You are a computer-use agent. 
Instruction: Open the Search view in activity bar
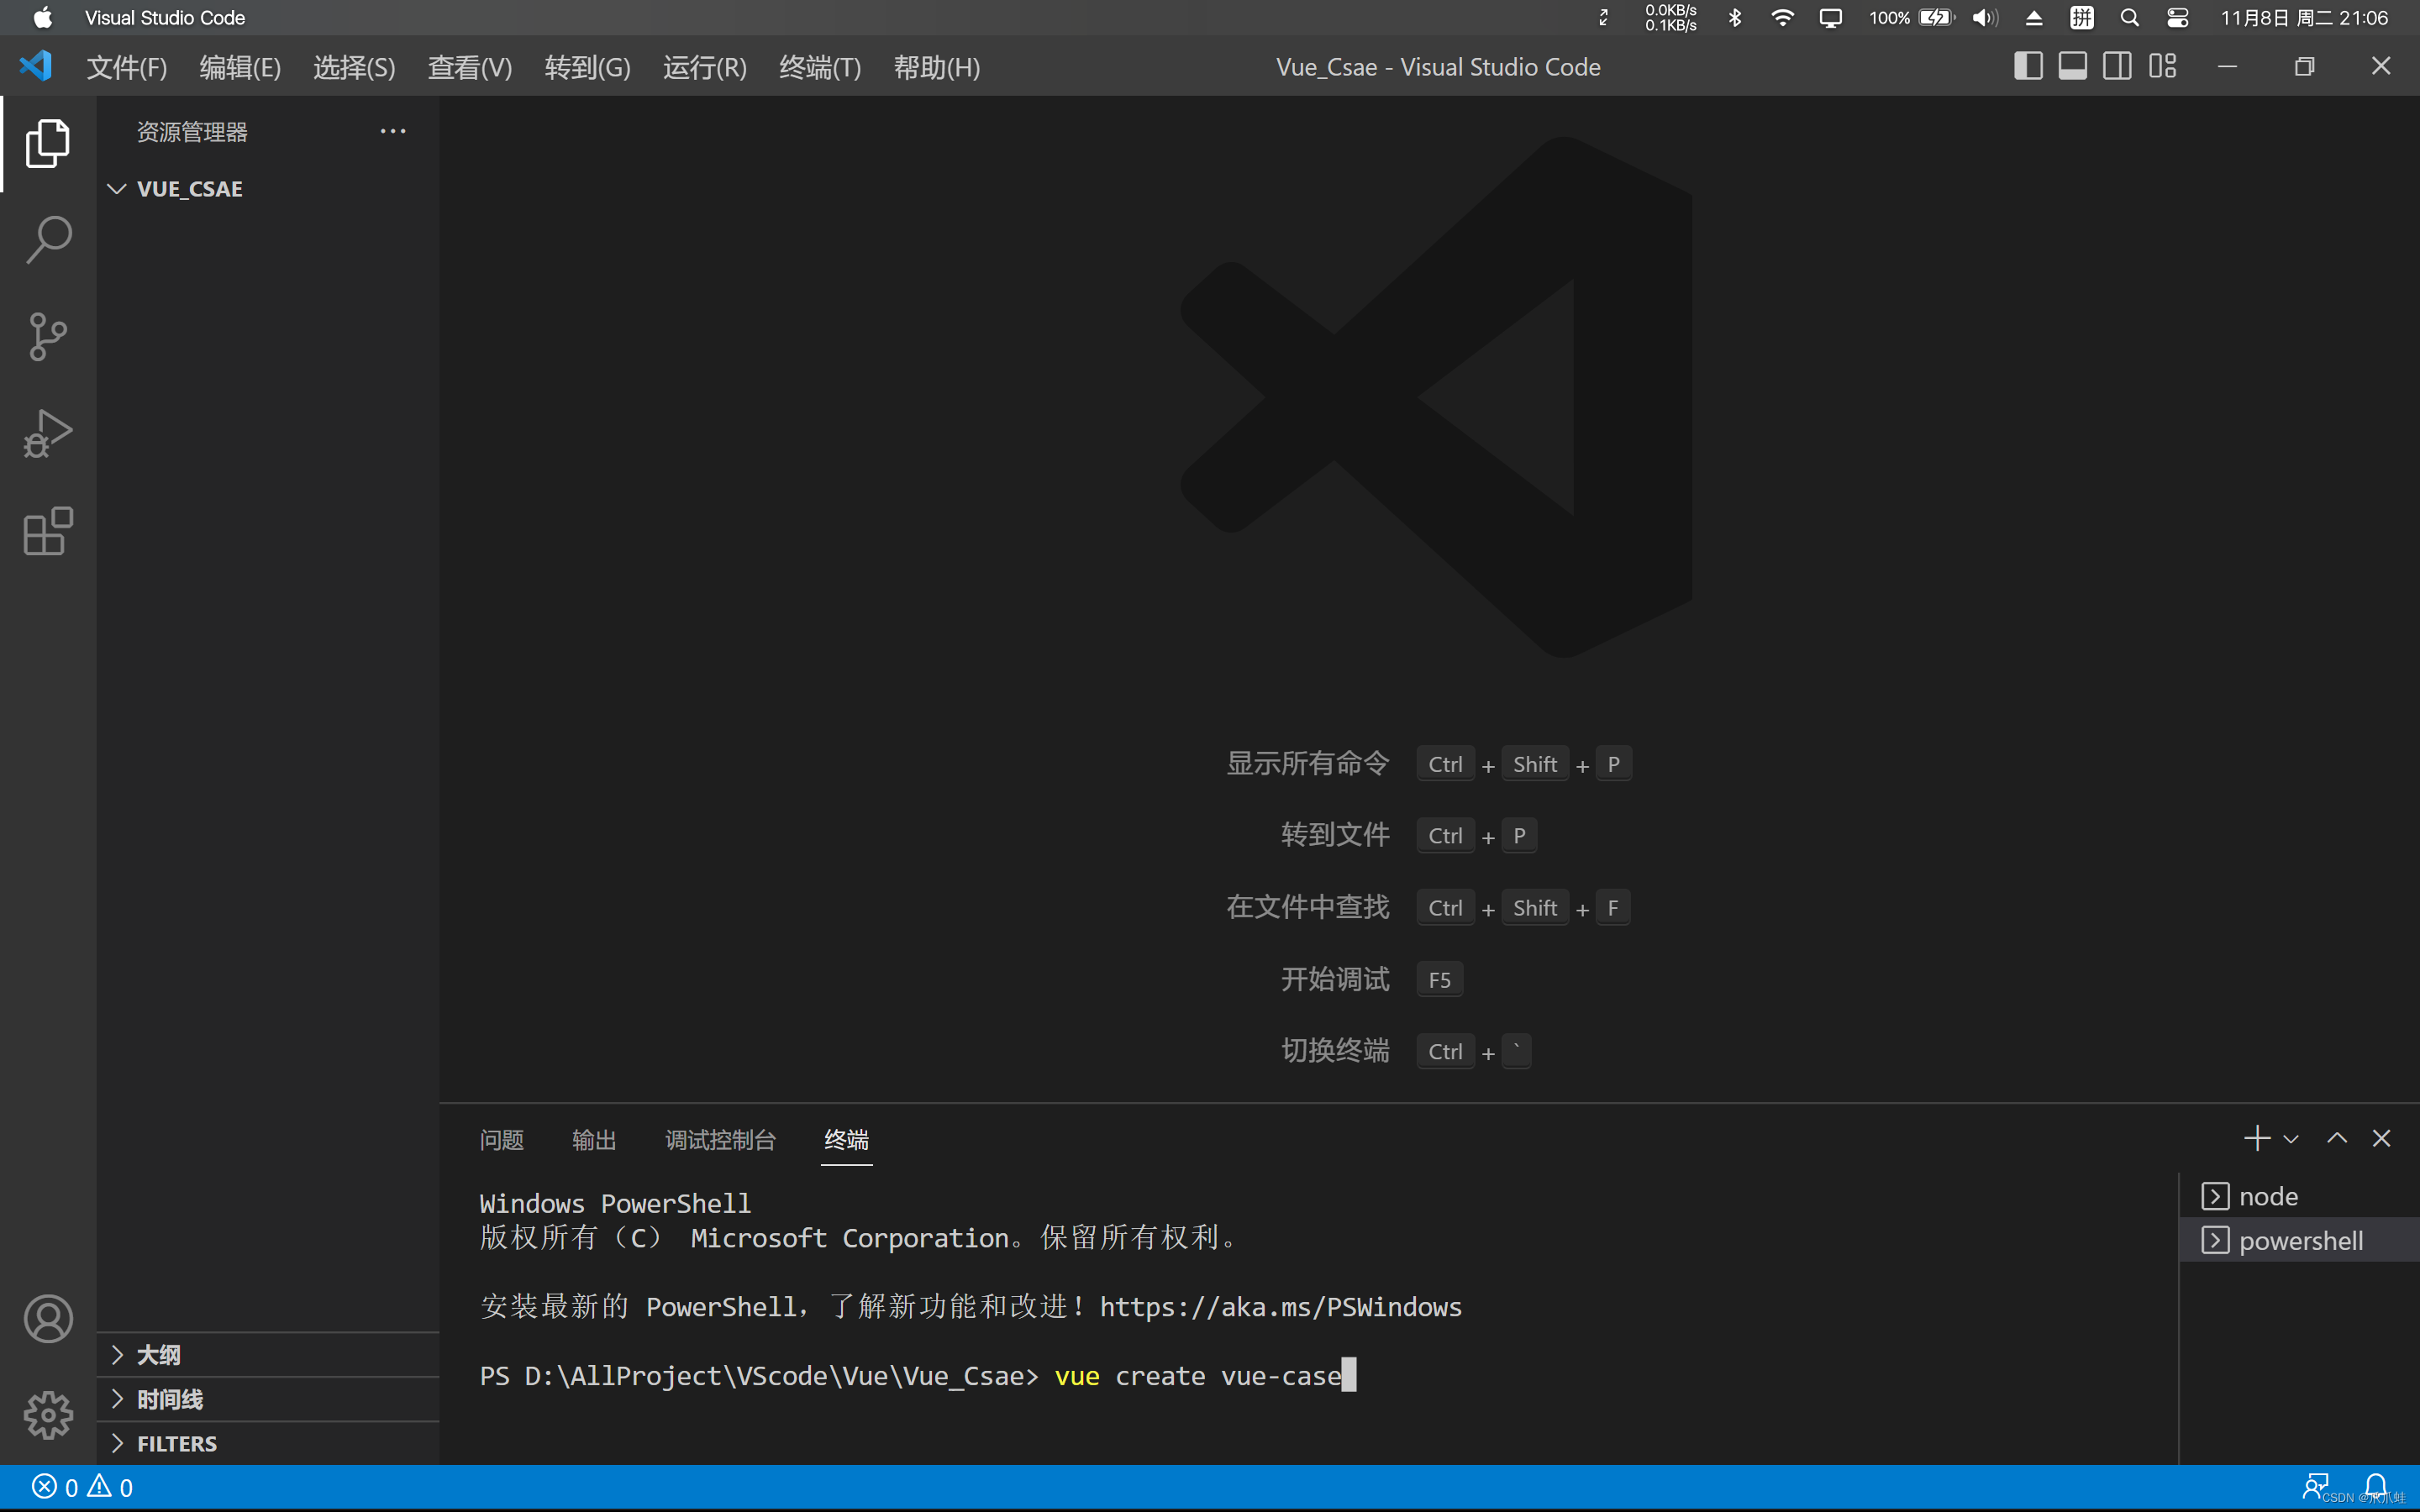pos(47,240)
